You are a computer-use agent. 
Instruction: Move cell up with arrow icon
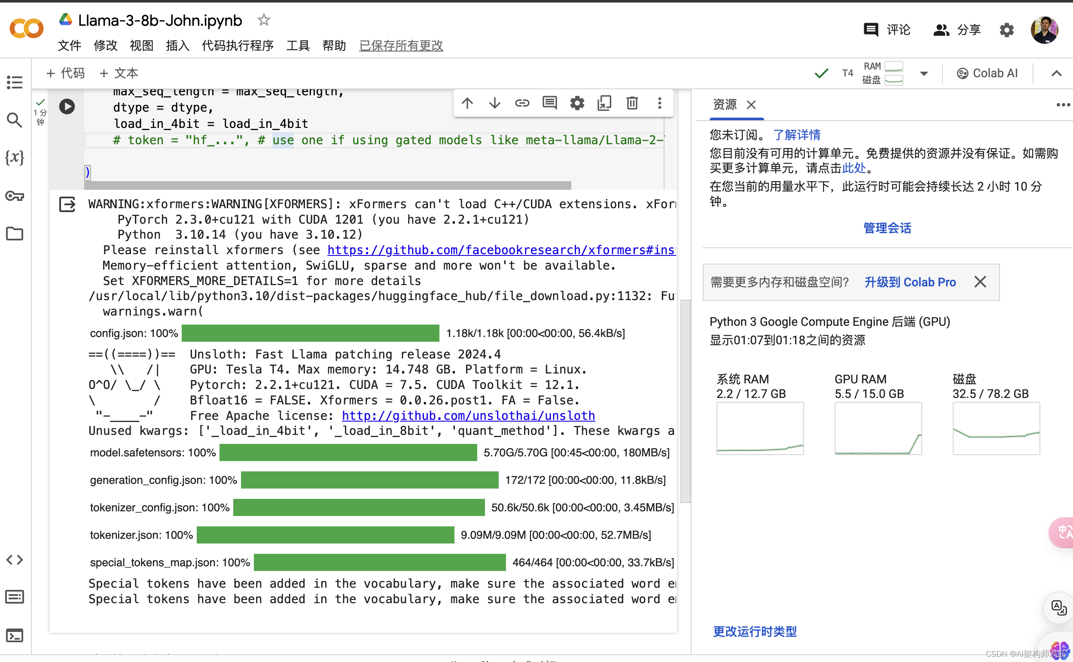tap(467, 103)
